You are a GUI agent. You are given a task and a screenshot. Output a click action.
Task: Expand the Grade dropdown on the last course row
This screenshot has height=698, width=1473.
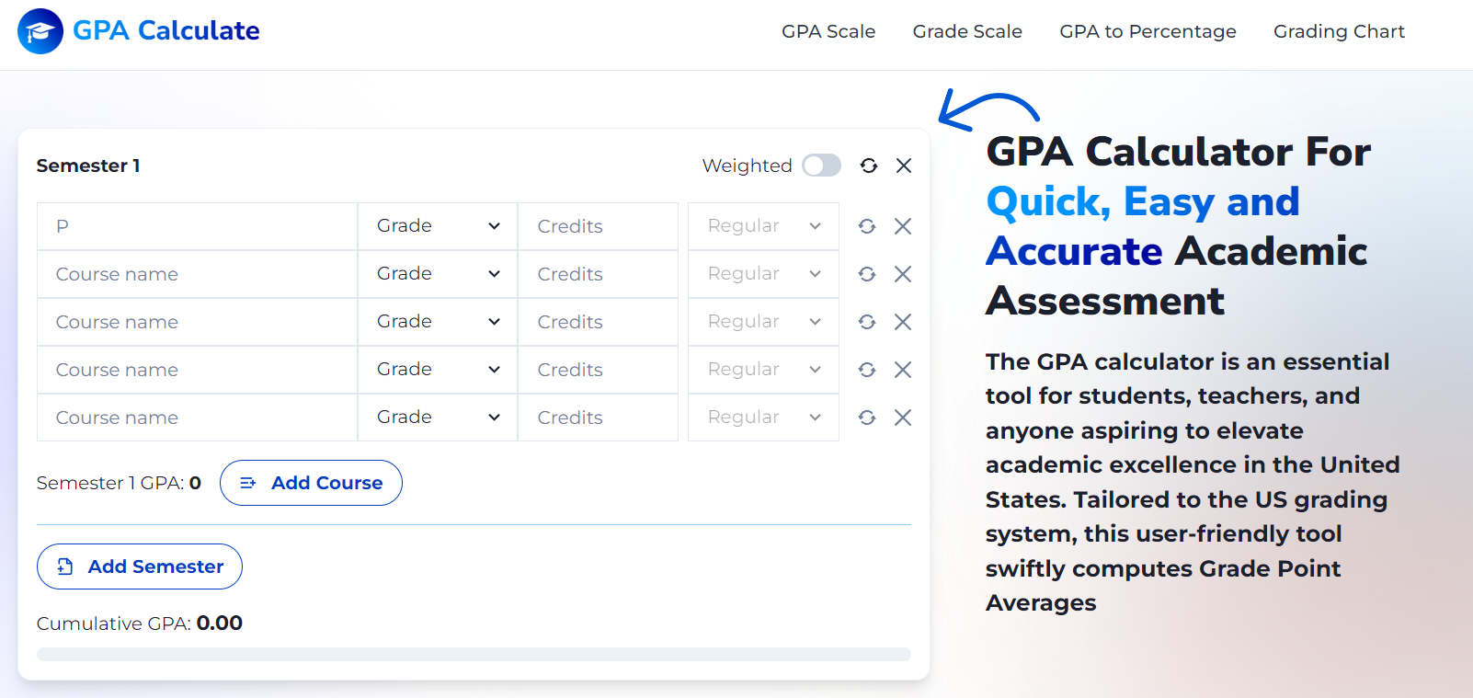(437, 417)
